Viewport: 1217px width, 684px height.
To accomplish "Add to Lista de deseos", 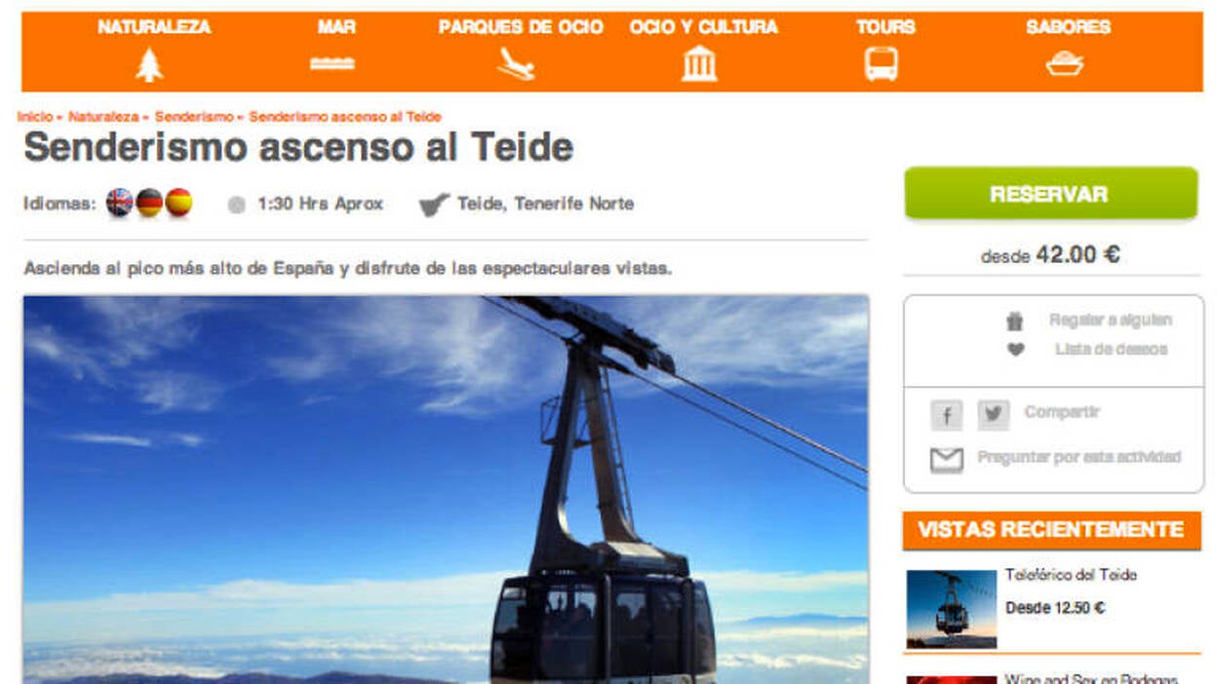I will tap(1111, 350).
